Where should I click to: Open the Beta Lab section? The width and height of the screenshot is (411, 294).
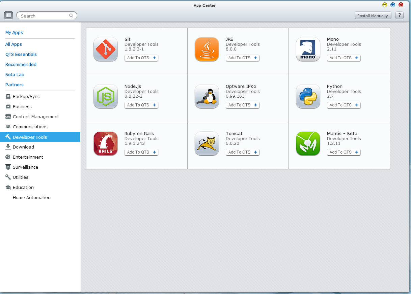tap(15, 74)
